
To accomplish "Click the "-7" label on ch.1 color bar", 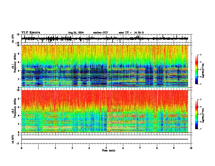I will 200,84.
